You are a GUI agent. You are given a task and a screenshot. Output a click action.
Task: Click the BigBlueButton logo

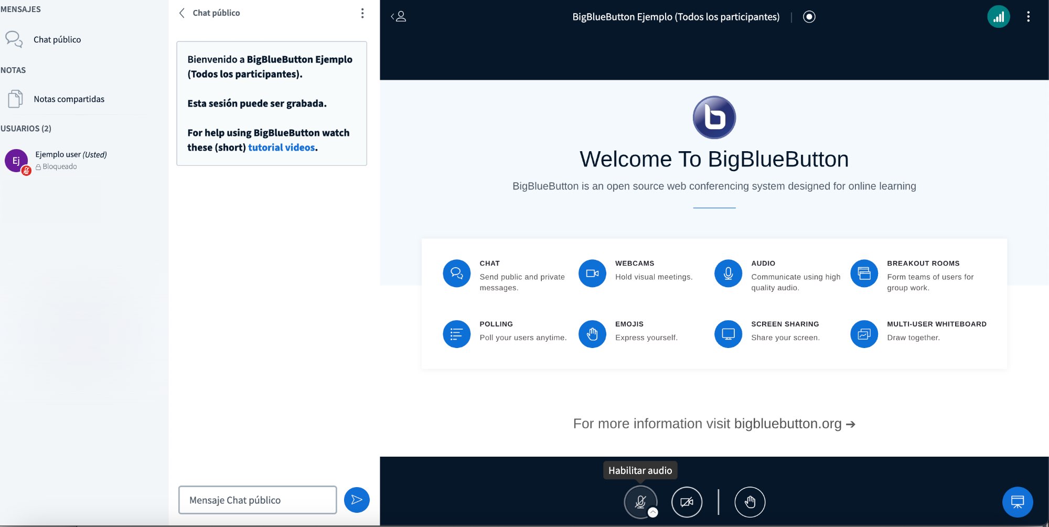714,117
